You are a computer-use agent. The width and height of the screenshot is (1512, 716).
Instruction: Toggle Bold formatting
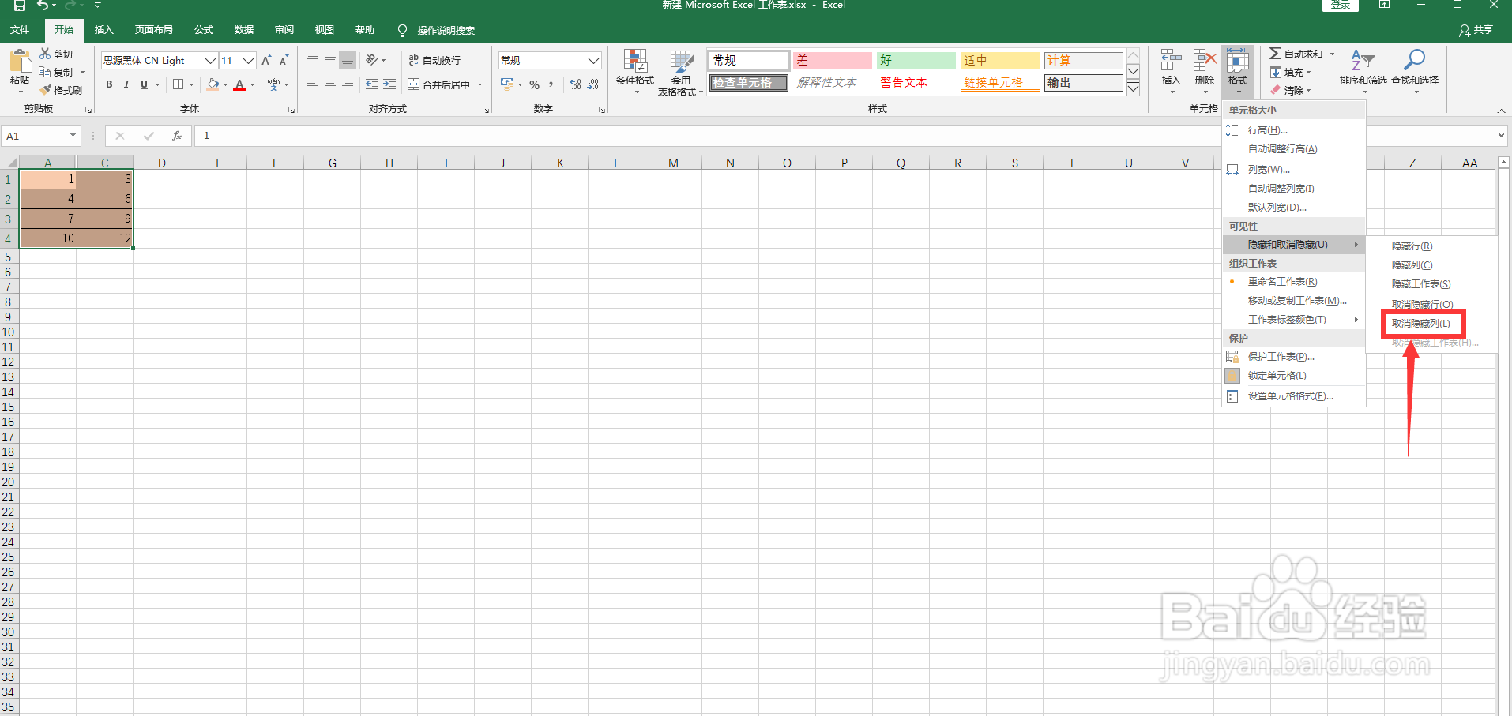click(x=109, y=84)
